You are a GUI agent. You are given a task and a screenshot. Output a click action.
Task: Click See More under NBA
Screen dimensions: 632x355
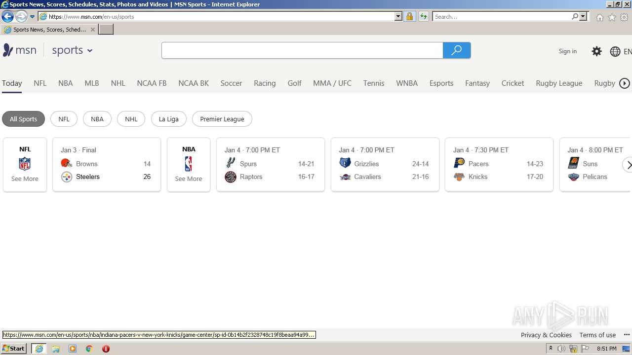(x=188, y=178)
